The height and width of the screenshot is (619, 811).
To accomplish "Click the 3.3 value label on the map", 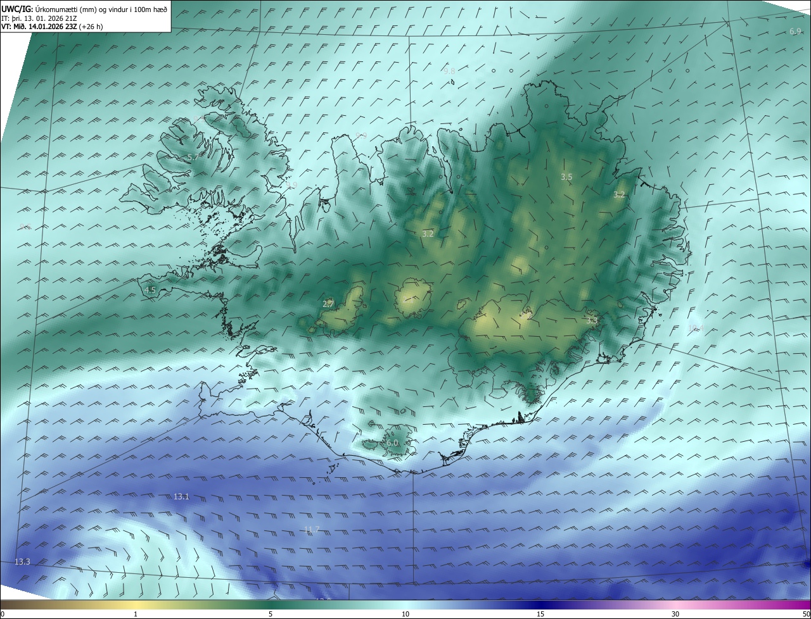I will click(x=592, y=322).
